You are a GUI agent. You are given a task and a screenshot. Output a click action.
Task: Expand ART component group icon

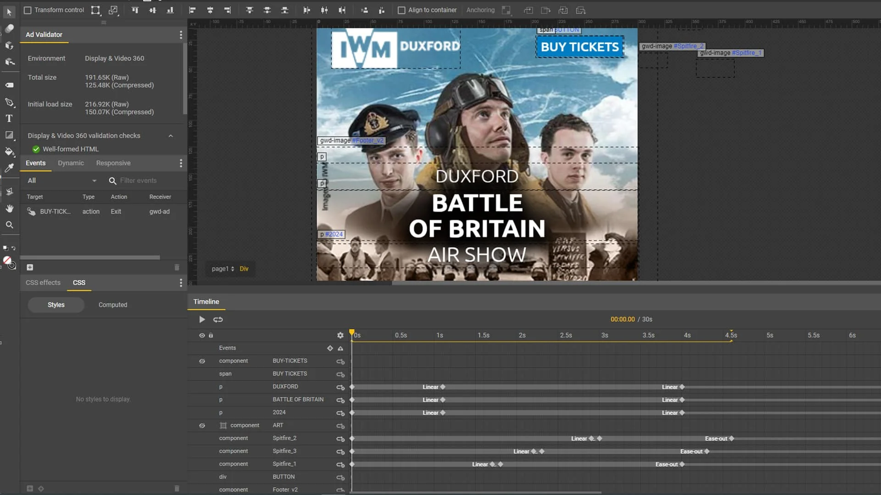click(x=223, y=426)
